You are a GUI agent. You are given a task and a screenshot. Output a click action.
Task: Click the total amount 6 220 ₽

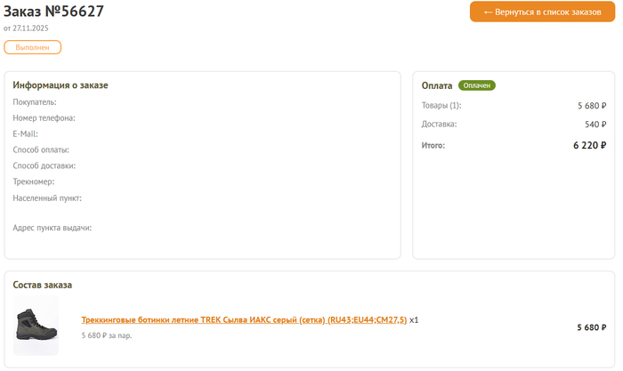[589, 145]
